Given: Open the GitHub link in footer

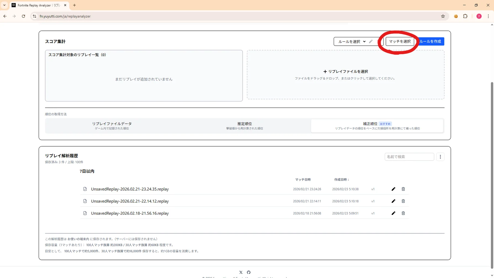Looking at the screenshot, I should coord(249,272).
